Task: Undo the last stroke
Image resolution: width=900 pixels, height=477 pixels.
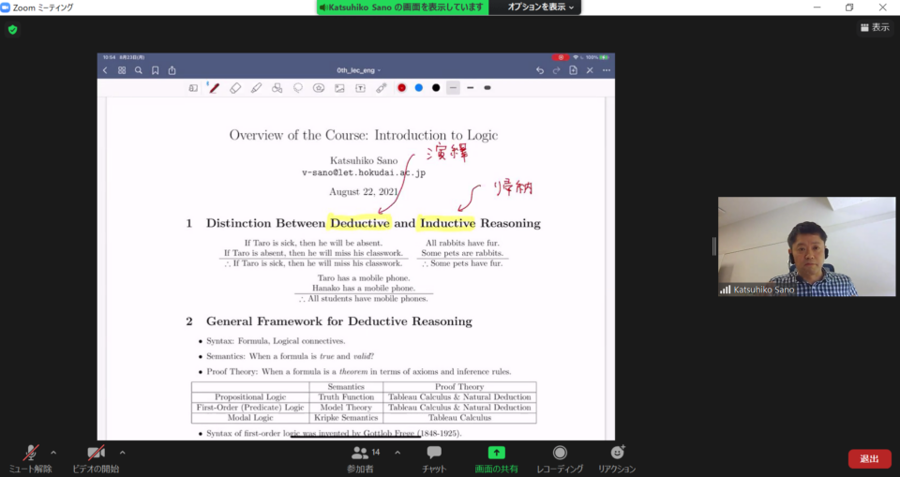Action: click(x=540, y=70)
